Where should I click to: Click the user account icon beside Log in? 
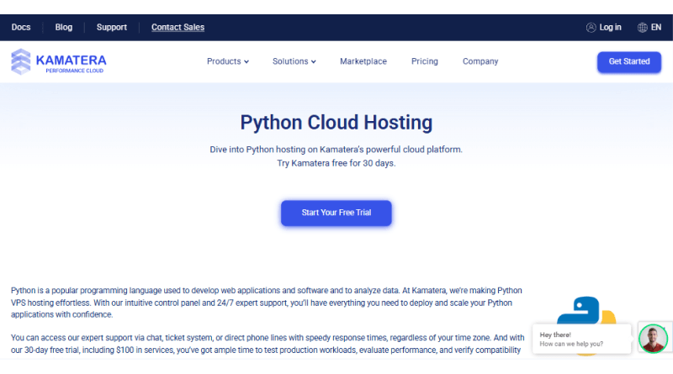(x=591, y=28)
